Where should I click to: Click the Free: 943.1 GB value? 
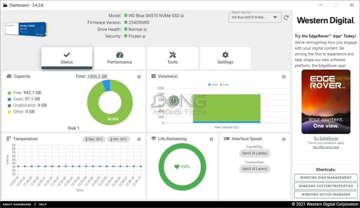(32, 93)
